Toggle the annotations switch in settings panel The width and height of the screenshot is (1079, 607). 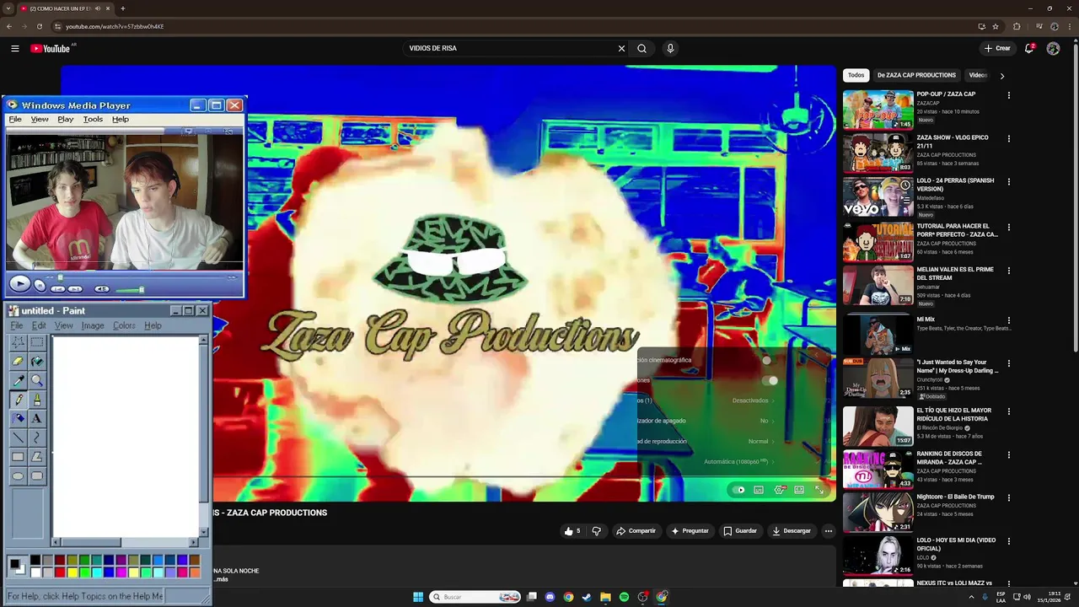[770, 380]
